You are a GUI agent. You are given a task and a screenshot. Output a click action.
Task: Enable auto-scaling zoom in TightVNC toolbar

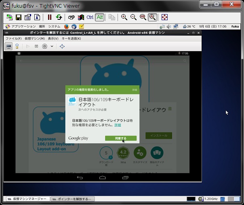coord(152,17)
